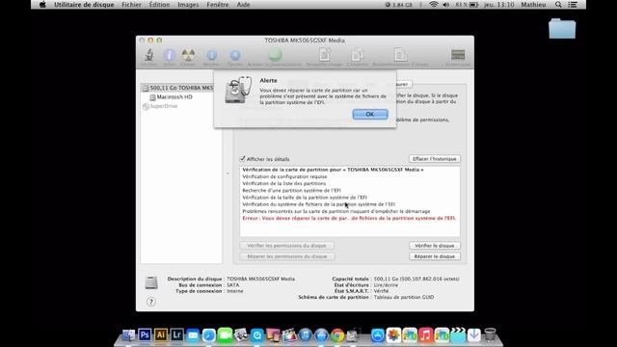Open the Aide menu

243,5
